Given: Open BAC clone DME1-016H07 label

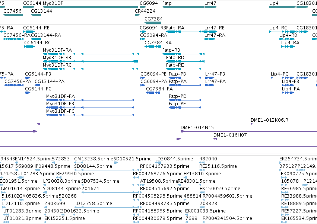Looking at the screenshot, I should [230, 135].
